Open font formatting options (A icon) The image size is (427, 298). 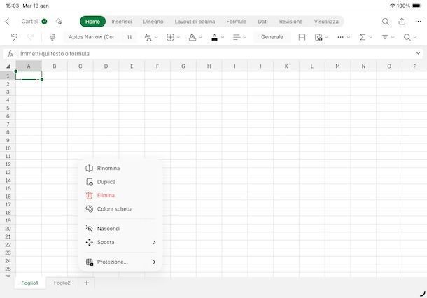point(148,37)
